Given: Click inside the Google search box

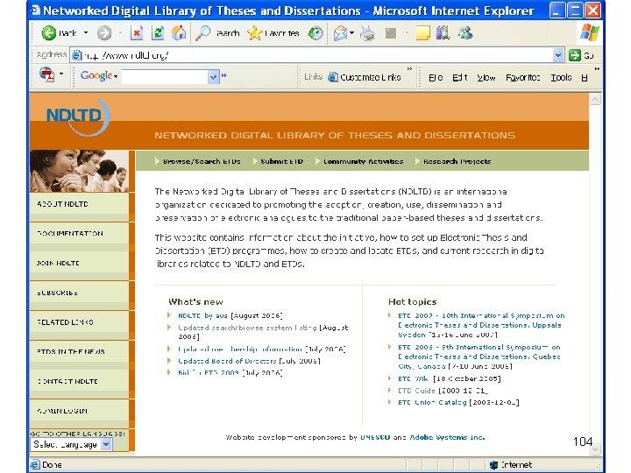Looking at the screenshot, I should [x=164, y=76].
